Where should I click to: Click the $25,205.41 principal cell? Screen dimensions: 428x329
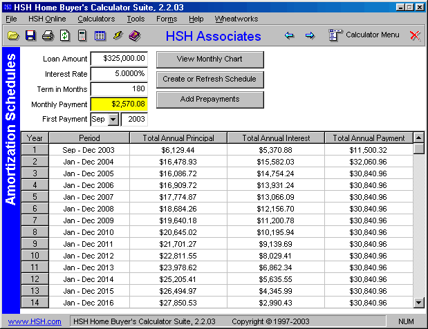[178, 279]
